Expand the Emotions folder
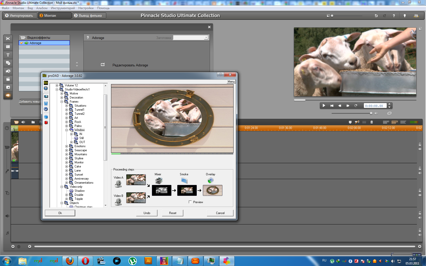 66,146
